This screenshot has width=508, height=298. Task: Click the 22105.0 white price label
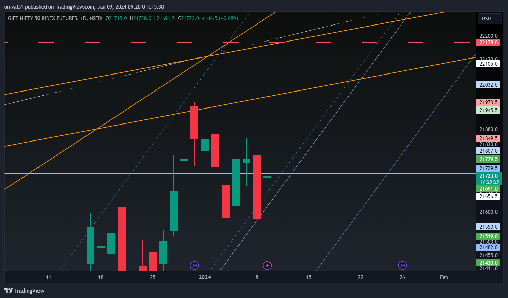(x=488, y=64)
